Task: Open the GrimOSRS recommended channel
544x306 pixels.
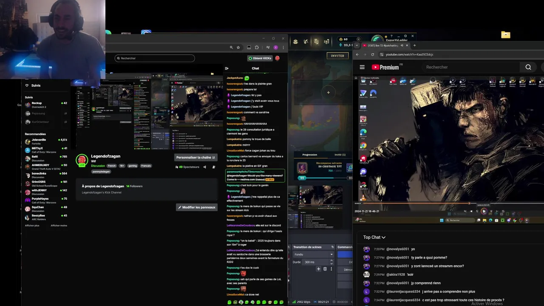Action: [x=46, y=183]
